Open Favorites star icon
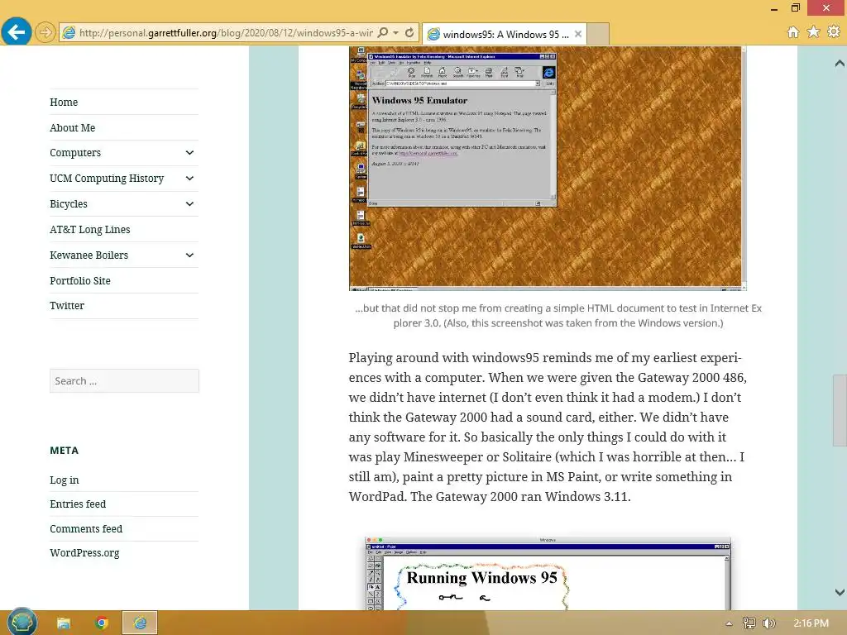847x635 pixels. 813,32
